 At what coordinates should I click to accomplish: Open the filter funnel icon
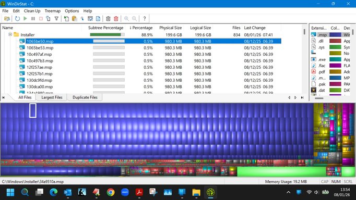[x=56, y=19]
